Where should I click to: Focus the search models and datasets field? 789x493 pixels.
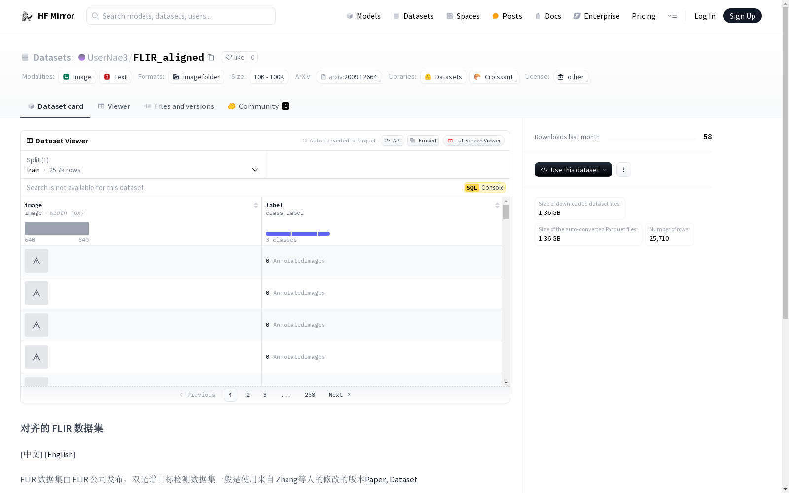[x=181, y=16]
